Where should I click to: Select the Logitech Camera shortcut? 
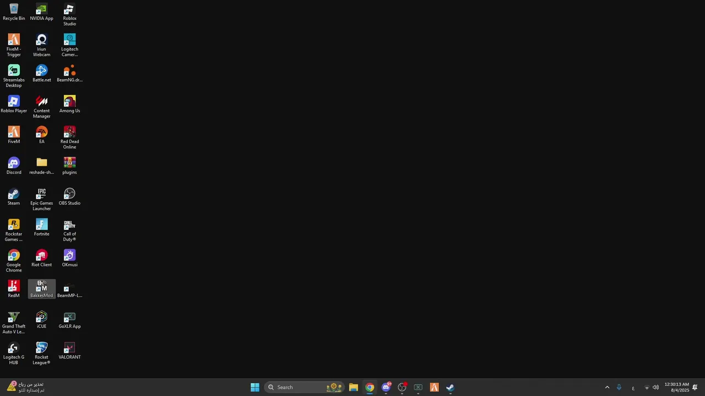pyautogui.click(x=69, y=46)
